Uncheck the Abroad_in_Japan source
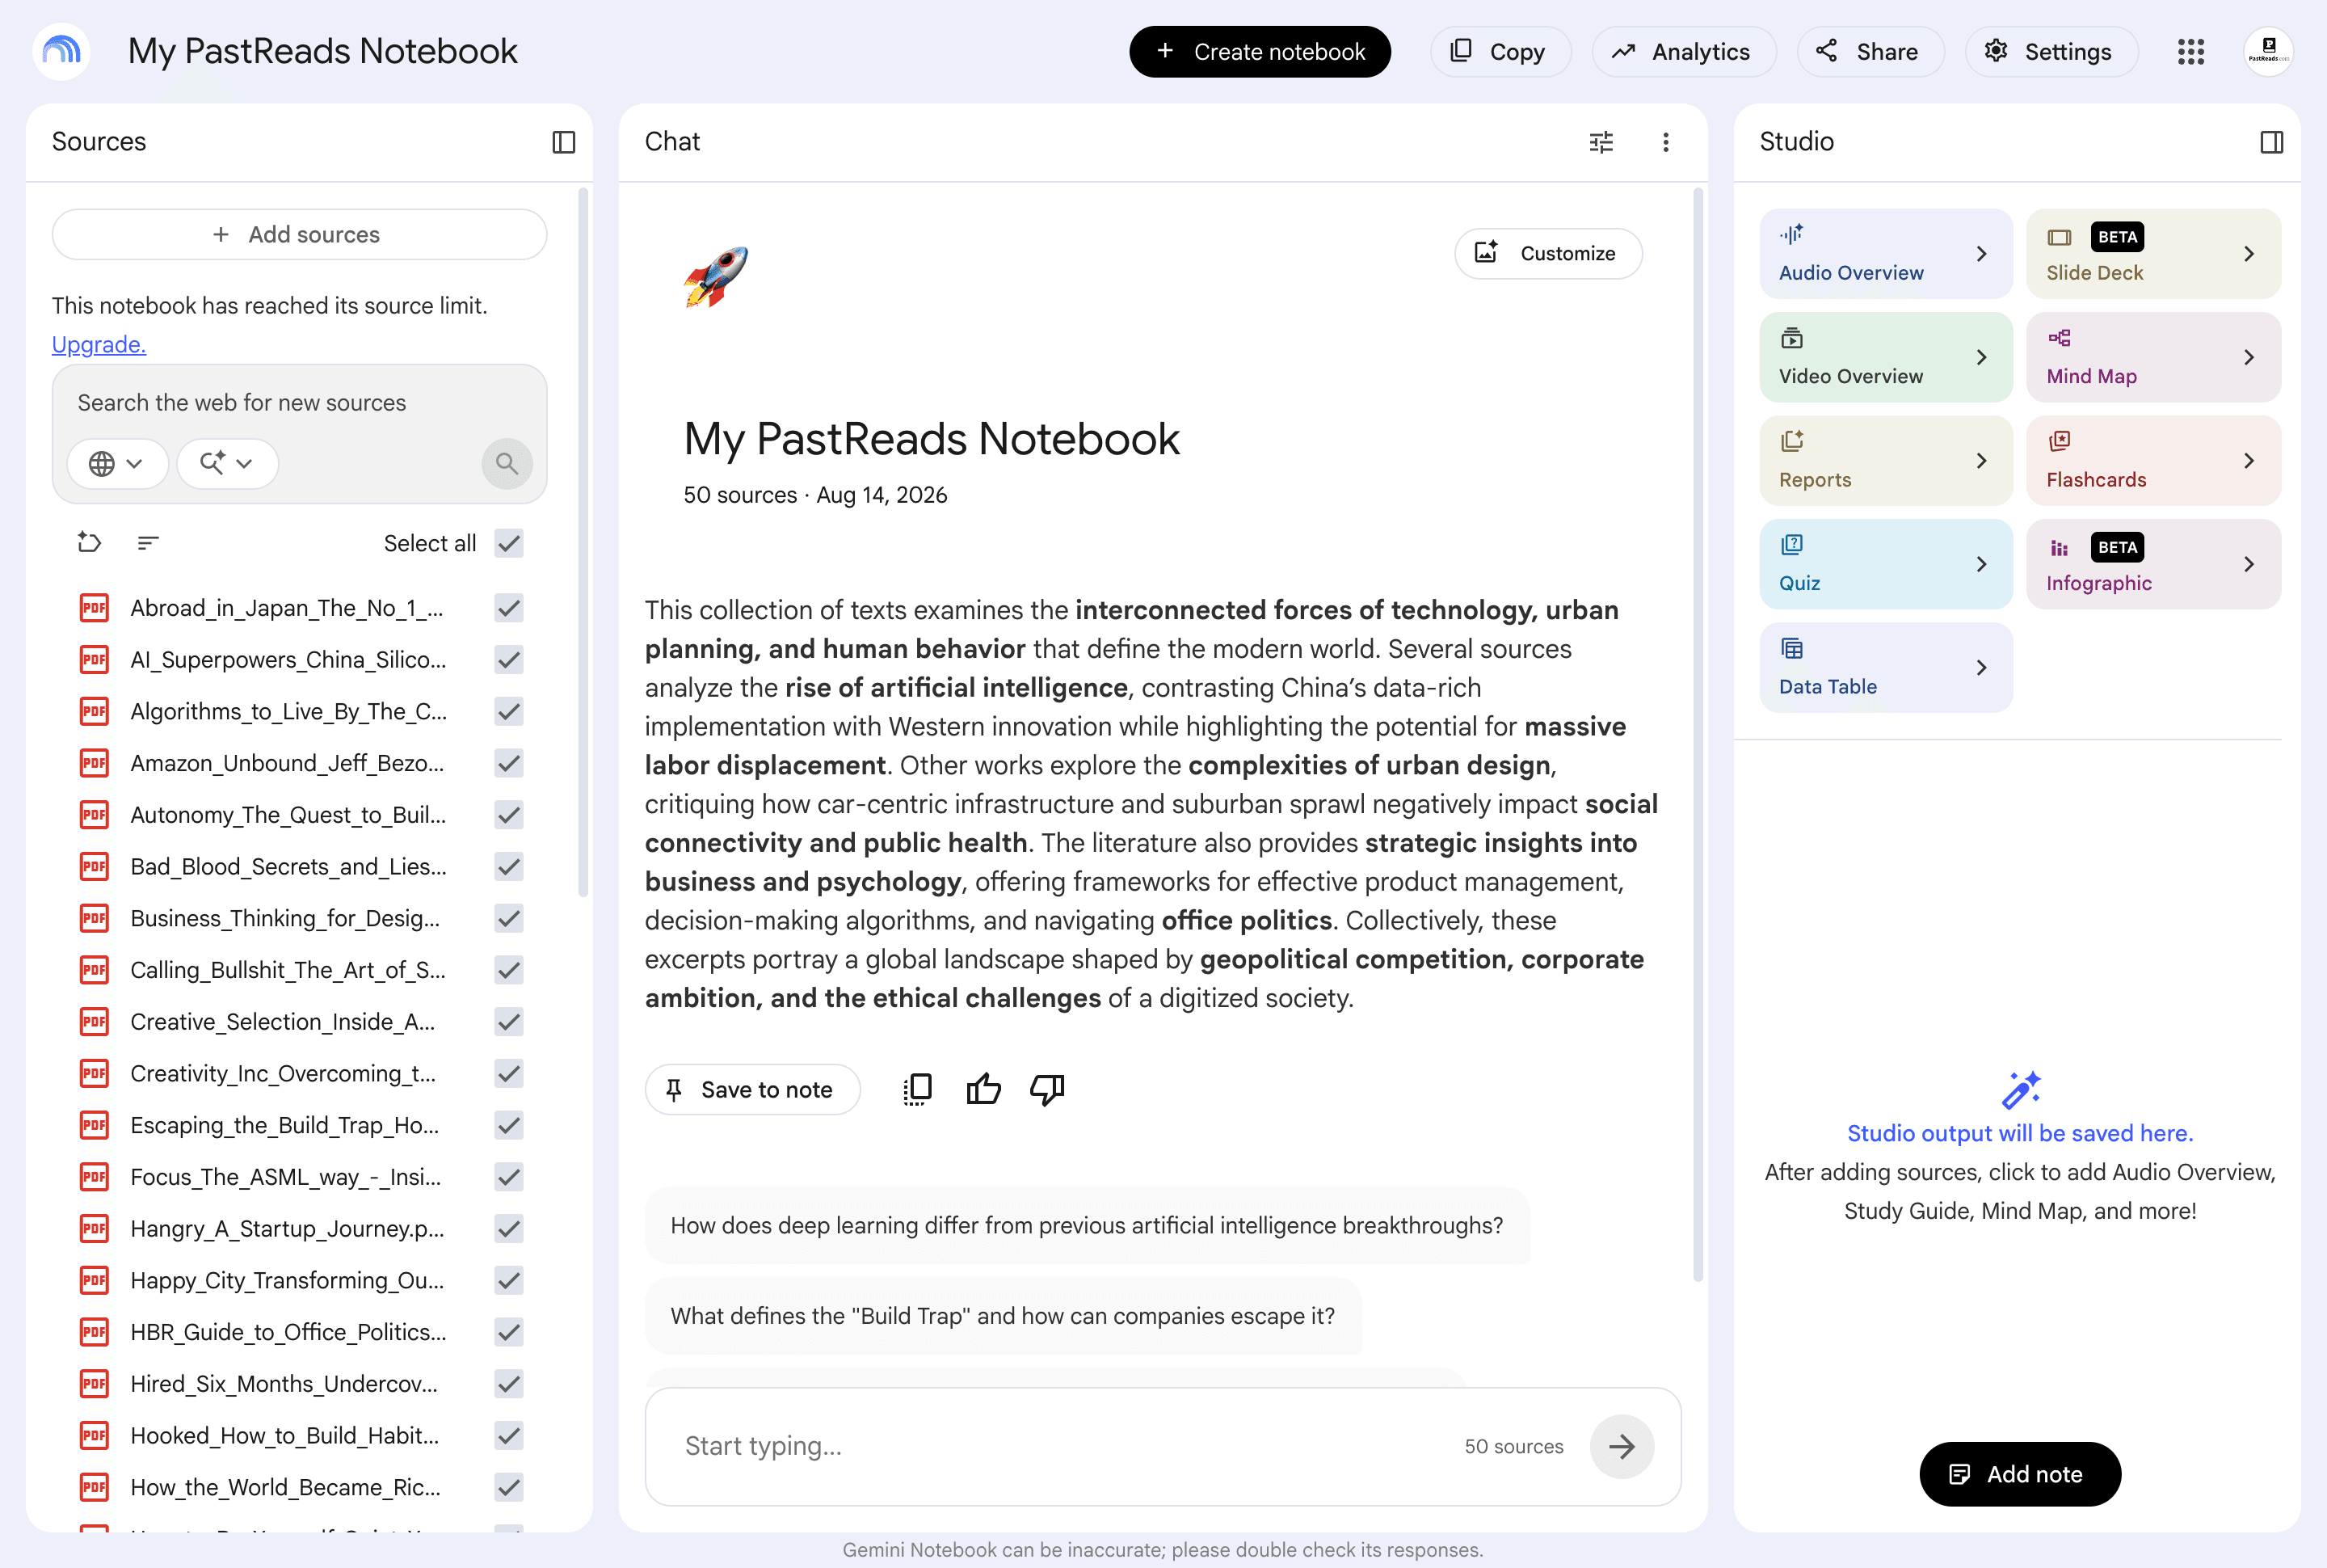 (x=509, y=608)
